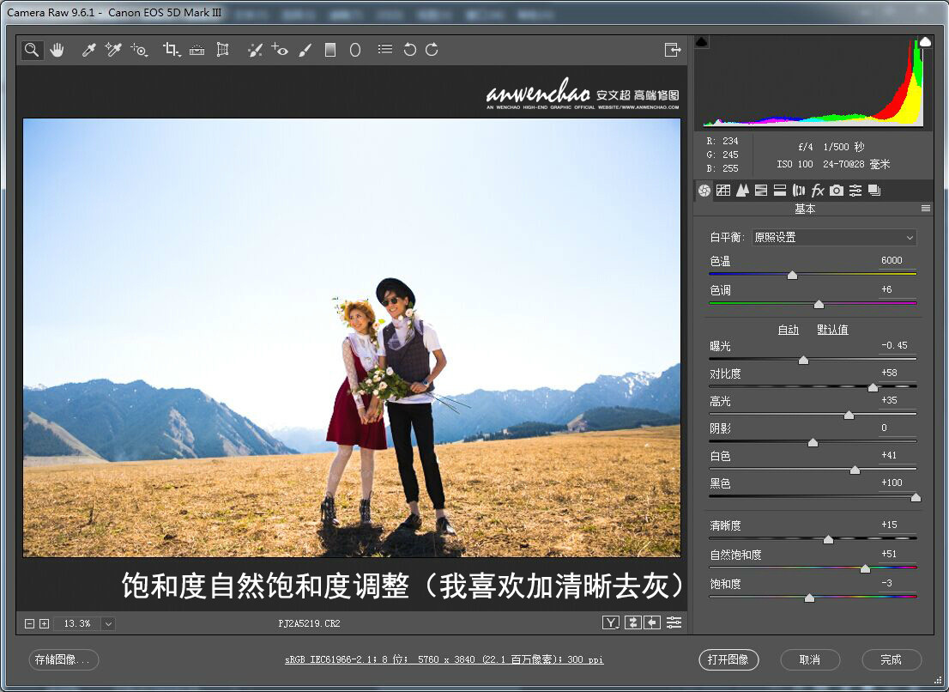949x692 pixels.
Task: Select the Color Sampler tool
Action: pos(113,50)
